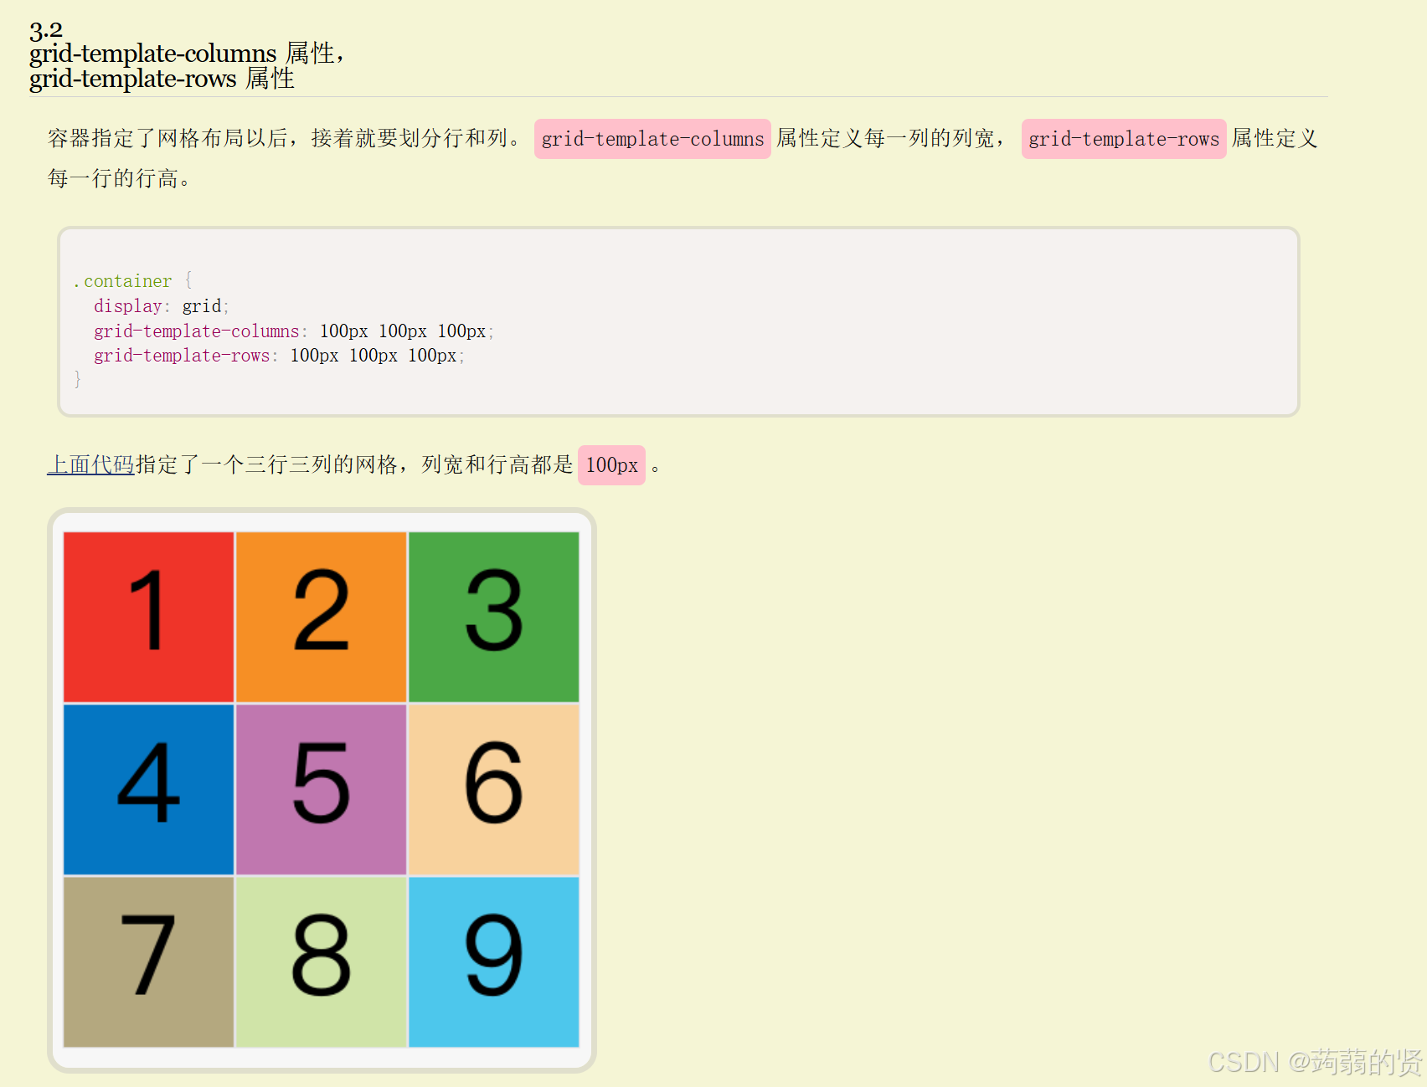Click text '属性定义每一列的列宽'
This screenshot has width=1427, height=1087.
point(885,138)
